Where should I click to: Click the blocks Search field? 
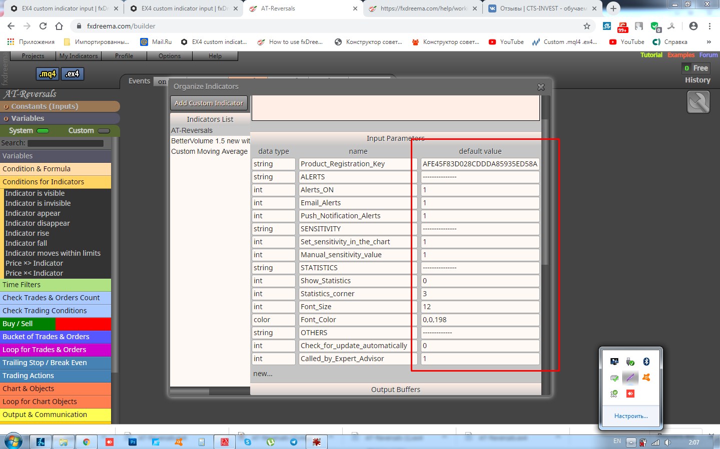(x=66, y=143)
